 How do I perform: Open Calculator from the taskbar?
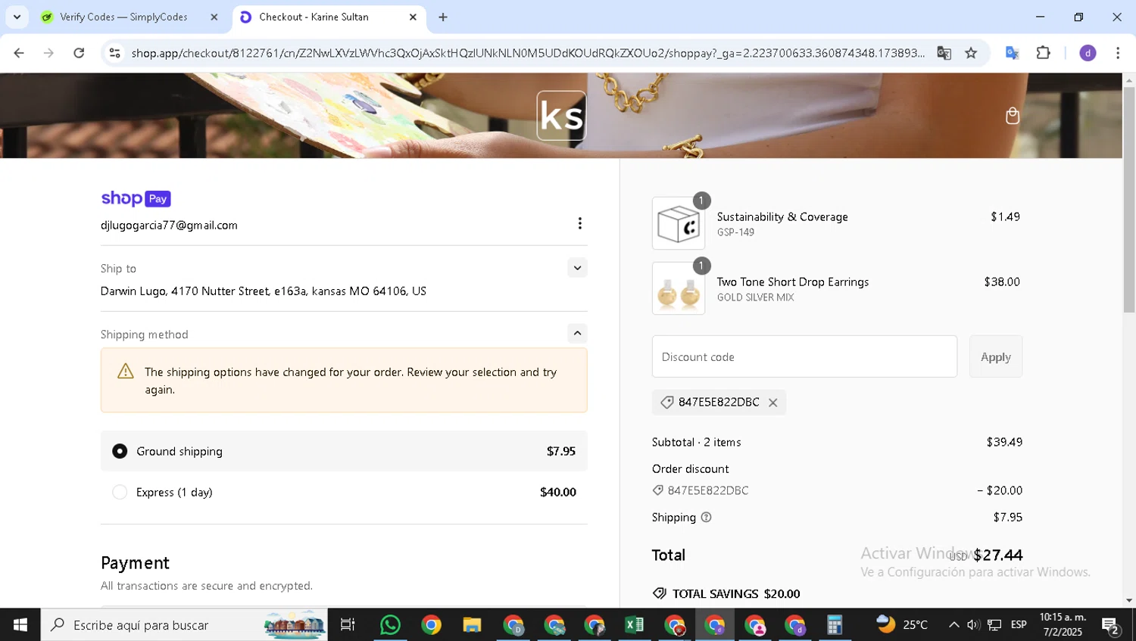point(835,625)
